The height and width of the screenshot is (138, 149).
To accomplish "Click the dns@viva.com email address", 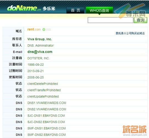I will (x=40, y=52).
